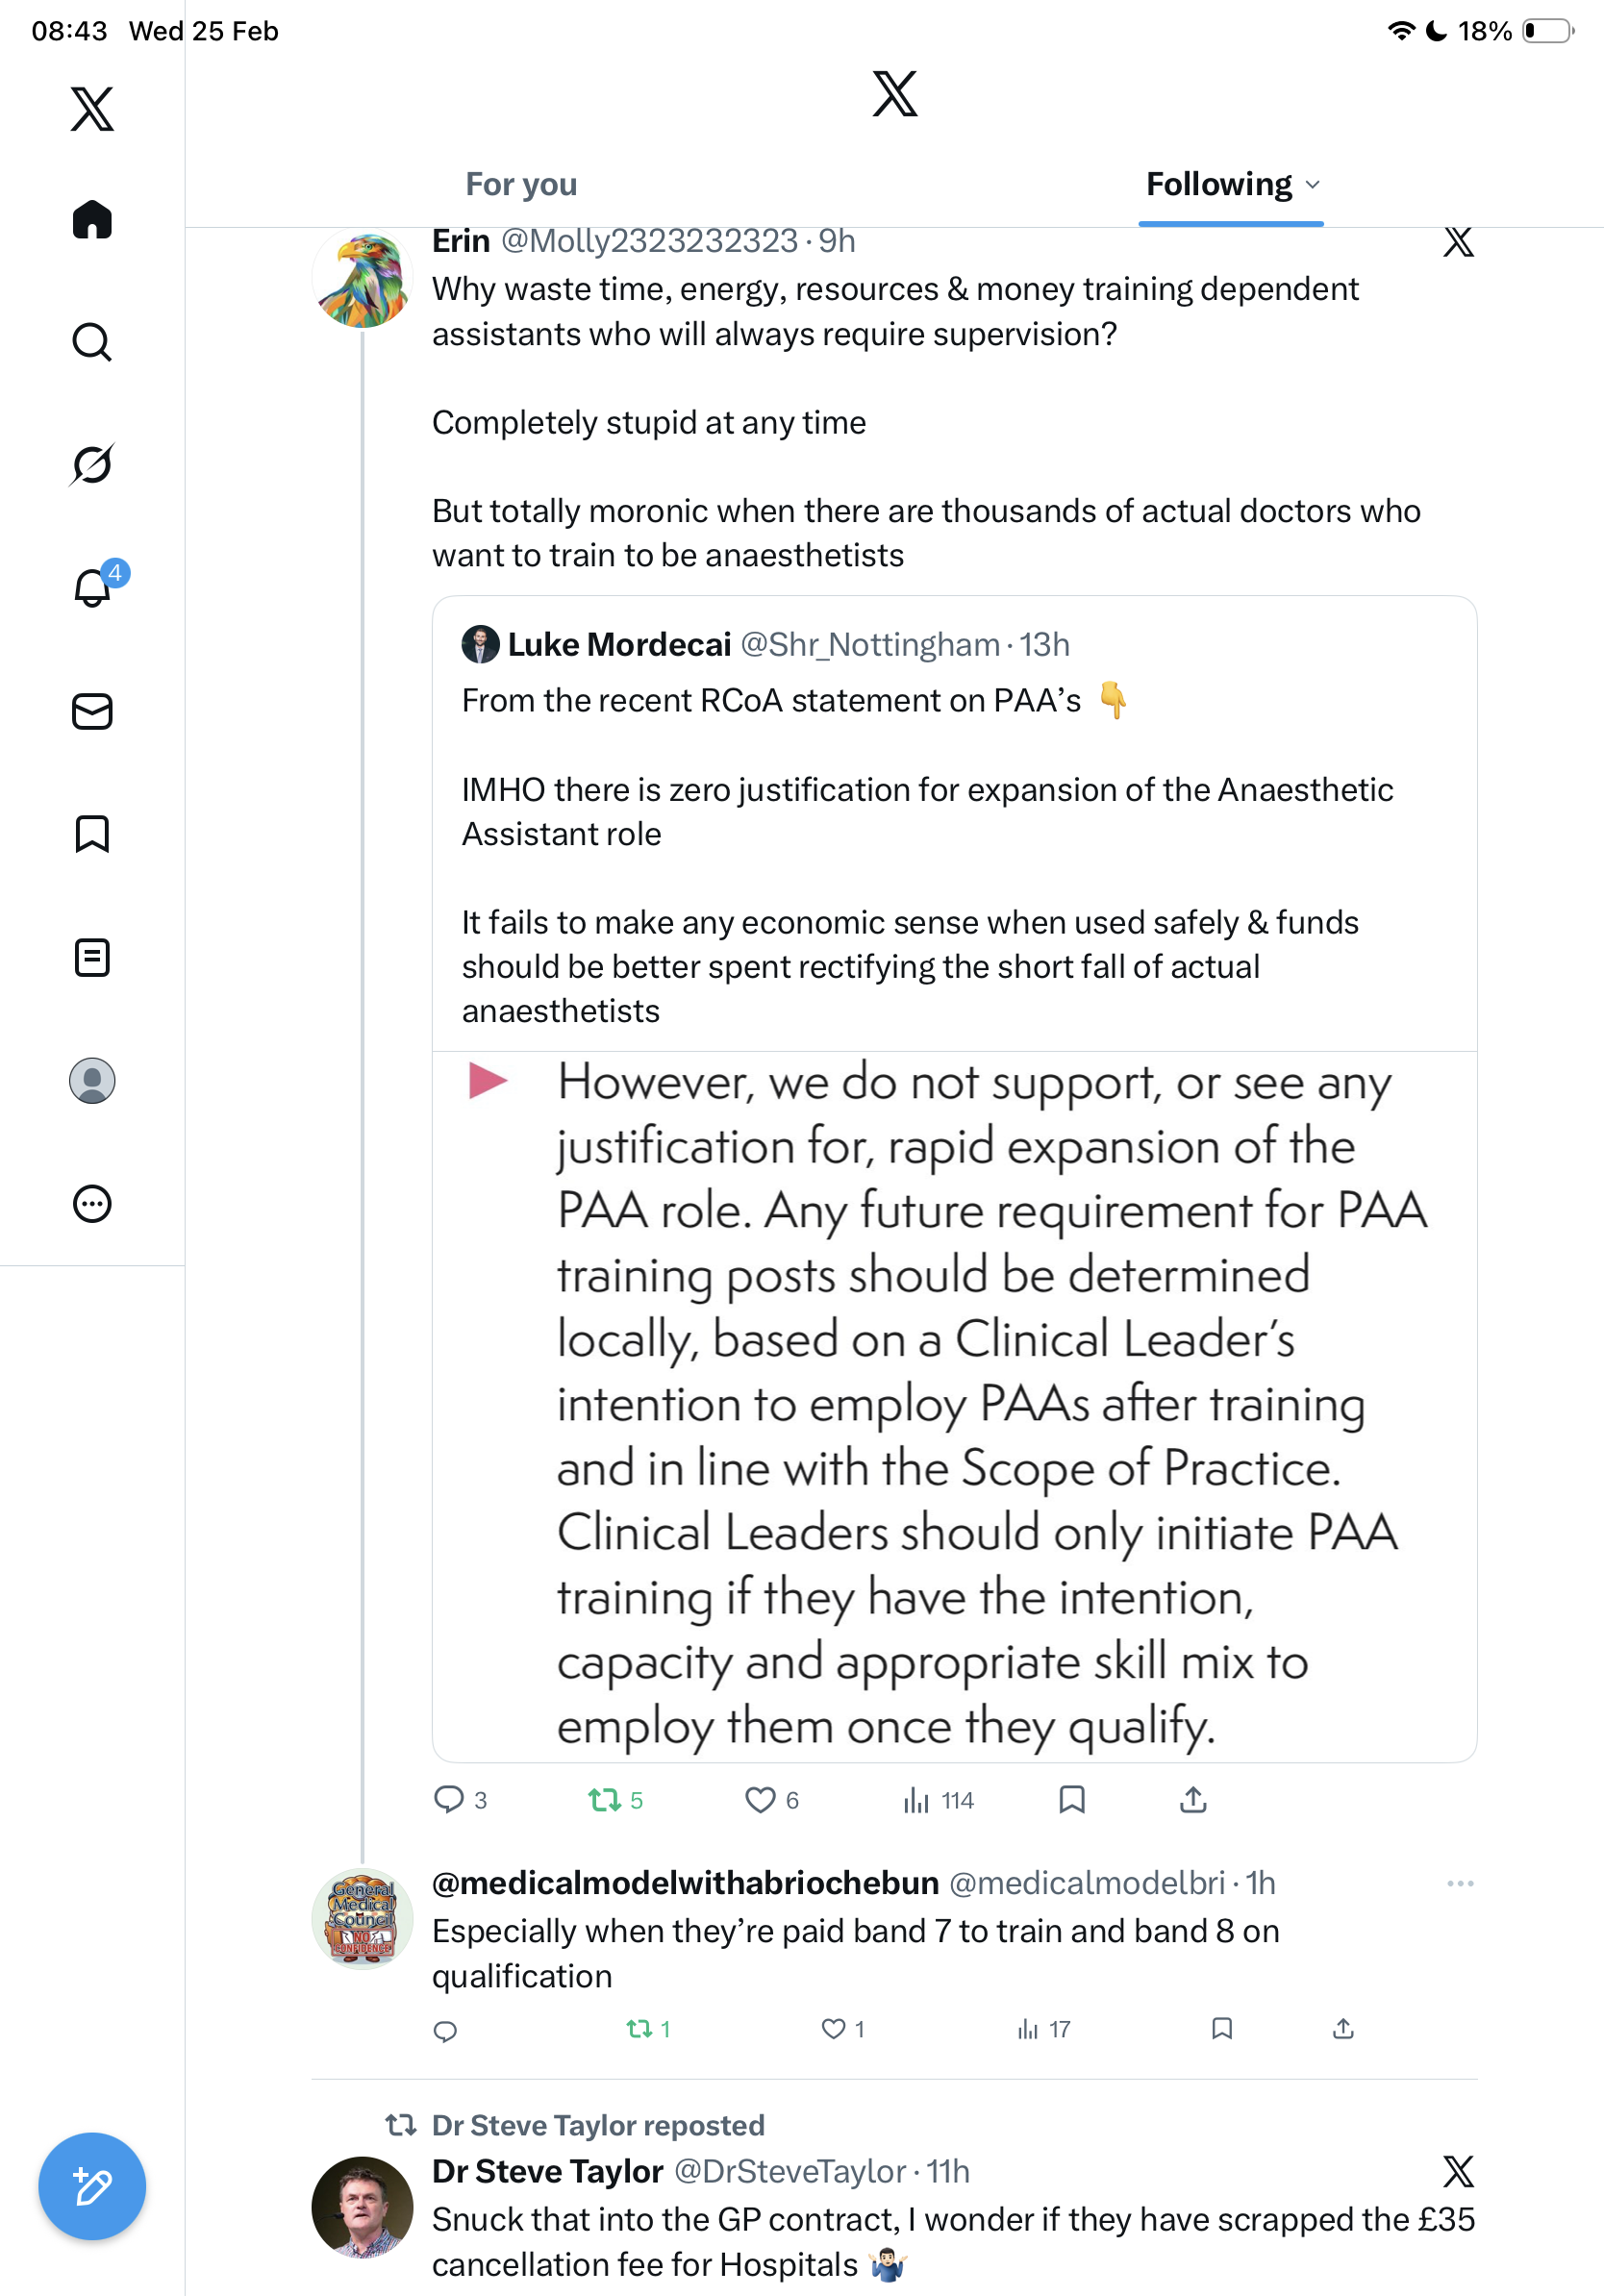
Task: Switch to the For you tab
Action: (521, 185)
